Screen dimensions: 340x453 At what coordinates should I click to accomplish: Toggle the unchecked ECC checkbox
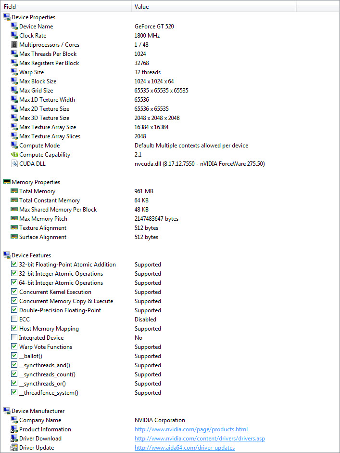(x=14, y=319)
